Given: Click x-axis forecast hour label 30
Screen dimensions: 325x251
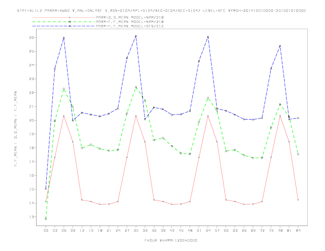Looking at the screenshot, I should coord(136,230).
